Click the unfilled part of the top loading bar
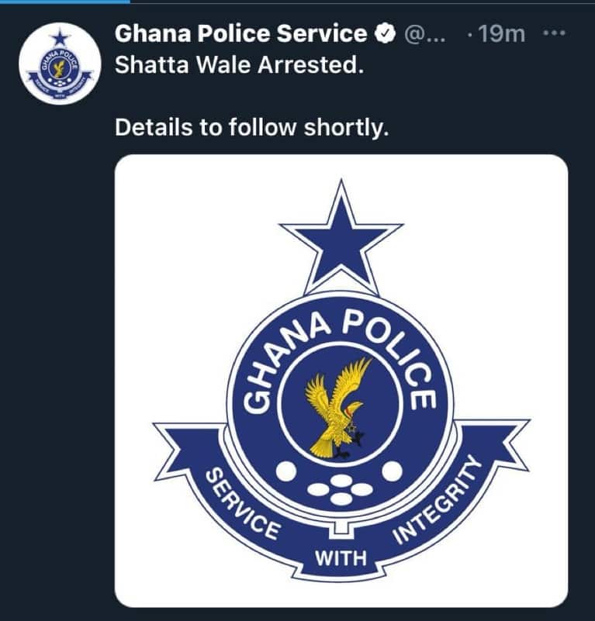Viewport: 595px width, 621px height. click(362, 2)
